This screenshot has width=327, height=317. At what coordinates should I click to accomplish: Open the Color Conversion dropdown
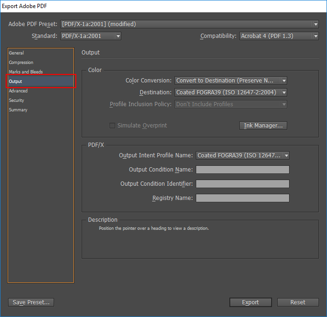pos(231,81)
